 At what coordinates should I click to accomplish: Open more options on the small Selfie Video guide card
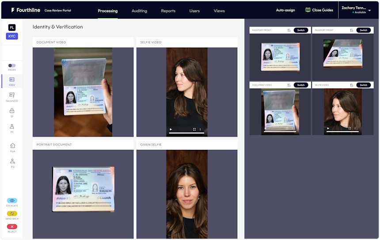click(355, 128)
